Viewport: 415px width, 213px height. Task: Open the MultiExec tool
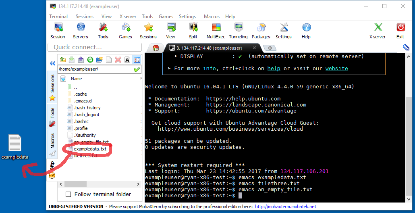point(216,31)
